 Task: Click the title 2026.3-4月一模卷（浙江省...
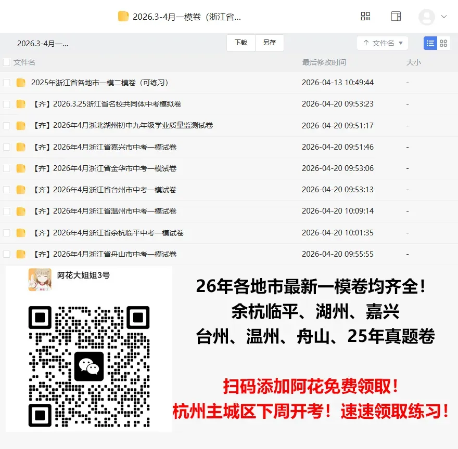187,17
